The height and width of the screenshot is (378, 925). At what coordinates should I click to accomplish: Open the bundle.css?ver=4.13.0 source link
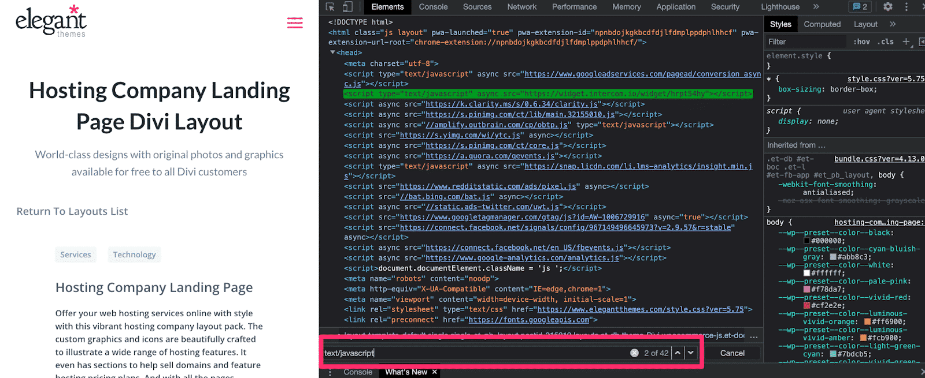point(879,159)
